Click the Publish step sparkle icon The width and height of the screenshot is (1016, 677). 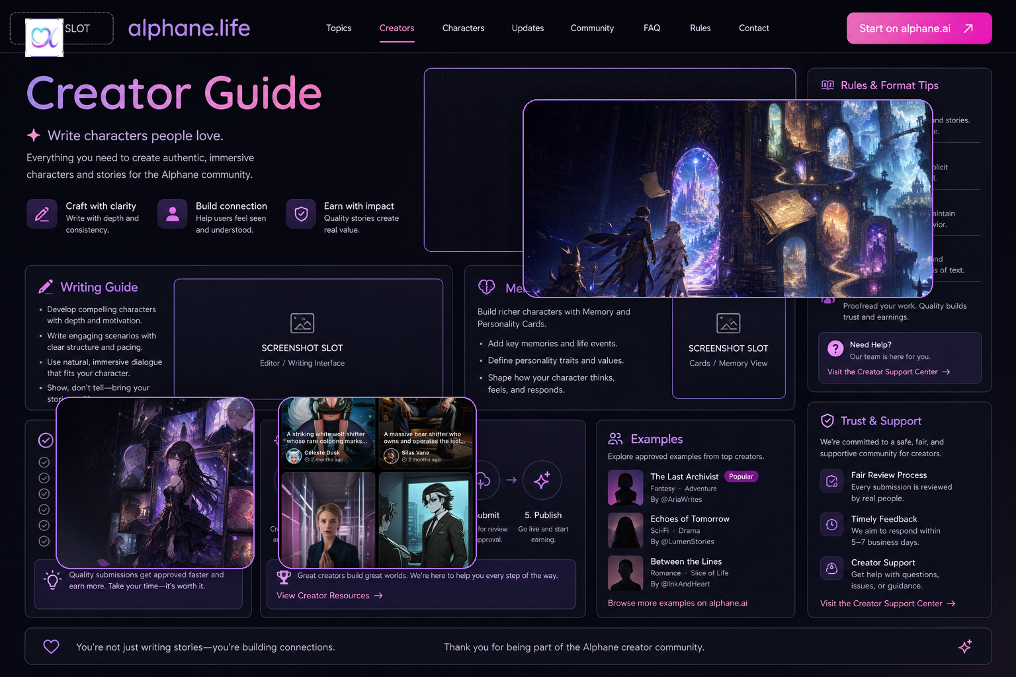click(x=542, y=480)
